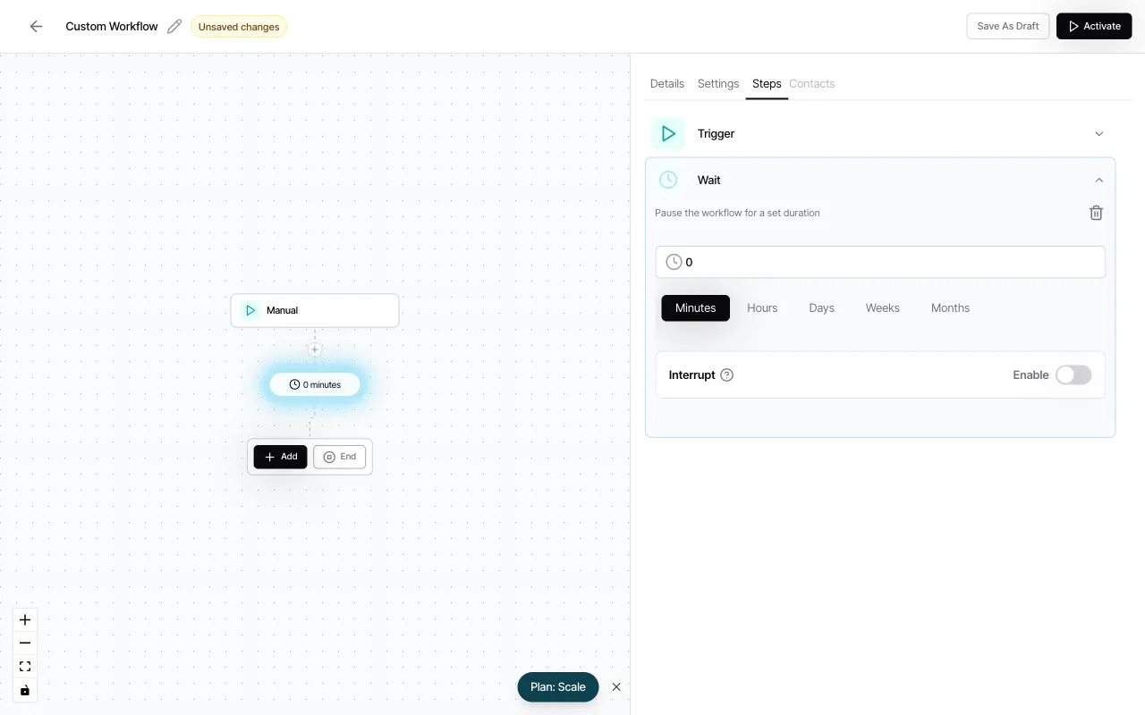Viewport: 1145px width, 715px height.
Task: Collapse the Wait step with its chevron
Action: click(1099, 180)
